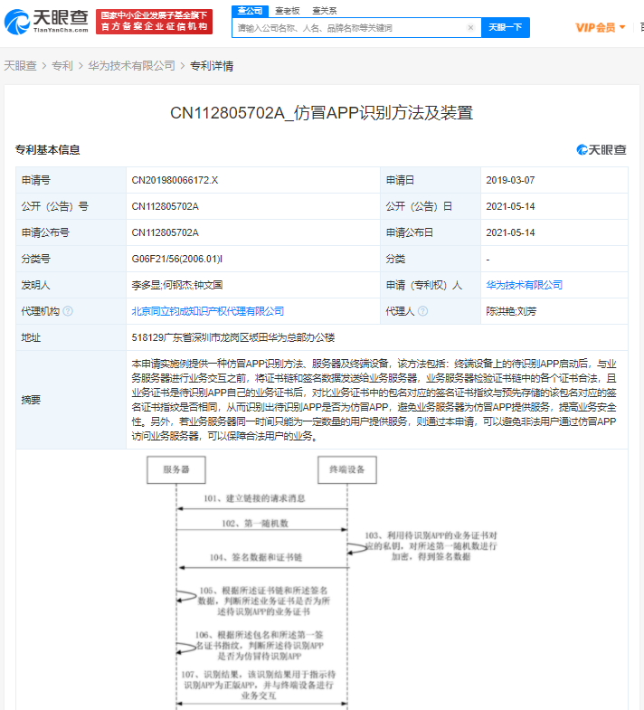Go to 天眼查 breadcrumb home link
Screen dimensions: 644x710
coord(20,66)
